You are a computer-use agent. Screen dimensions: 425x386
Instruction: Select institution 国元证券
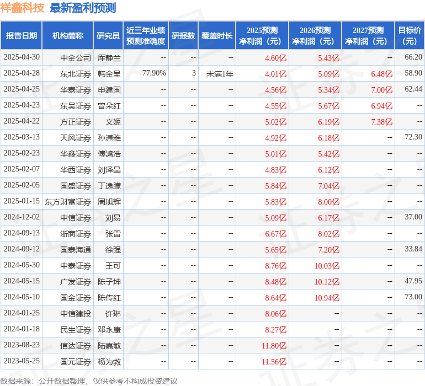pyautogui.click(x=76, y=361)
